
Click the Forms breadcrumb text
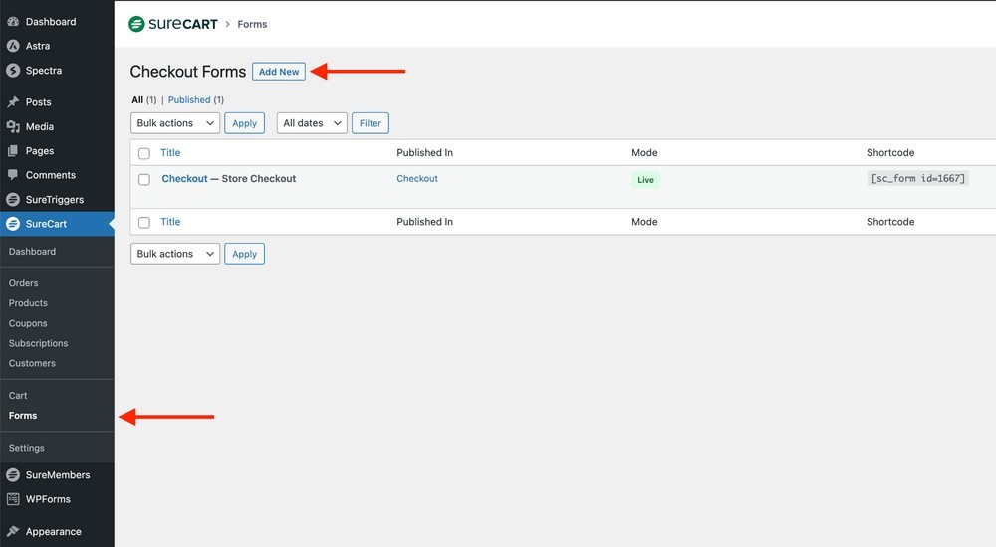coord(252,24)
